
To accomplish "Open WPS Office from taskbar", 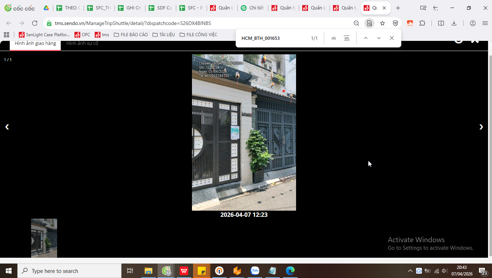I will (x=184, y=271).
